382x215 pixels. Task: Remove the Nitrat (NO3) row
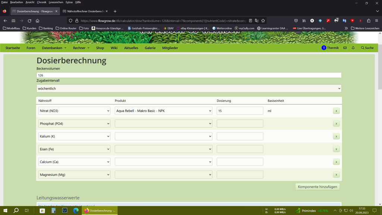[x=336, y=111]
